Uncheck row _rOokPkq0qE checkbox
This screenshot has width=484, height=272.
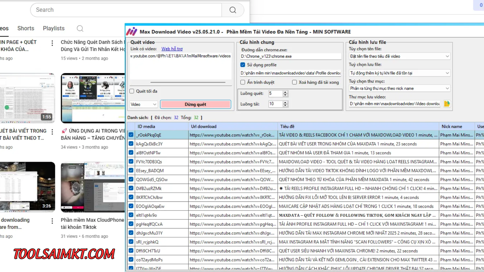point(131,135)
